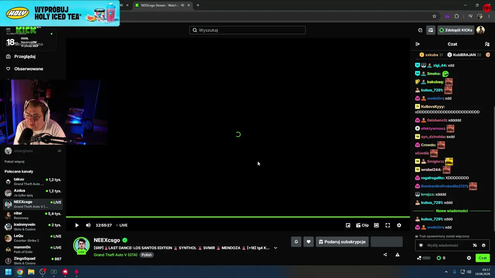Open the emoji picker in chat
Image resolution: width=495 pixels, height=278 pixels.
coord(483,245)
